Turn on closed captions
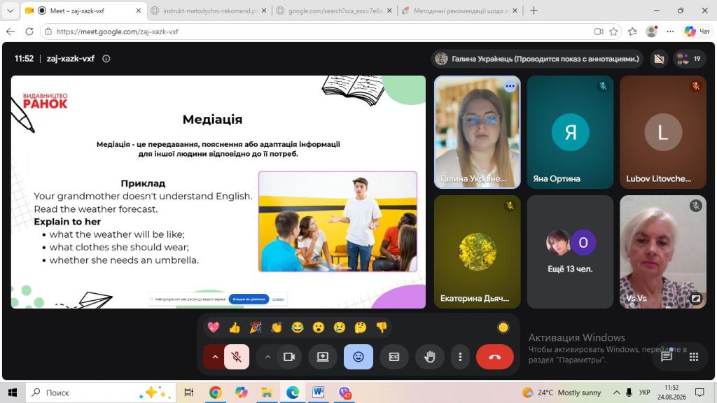Viewport: 717px width, 403px height. [x=394, y=357]
